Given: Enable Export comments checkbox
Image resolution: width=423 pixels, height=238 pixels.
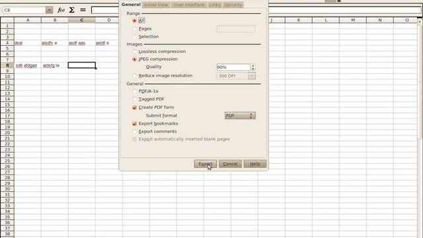Looking at the screenshot, I should click(134, 132).
